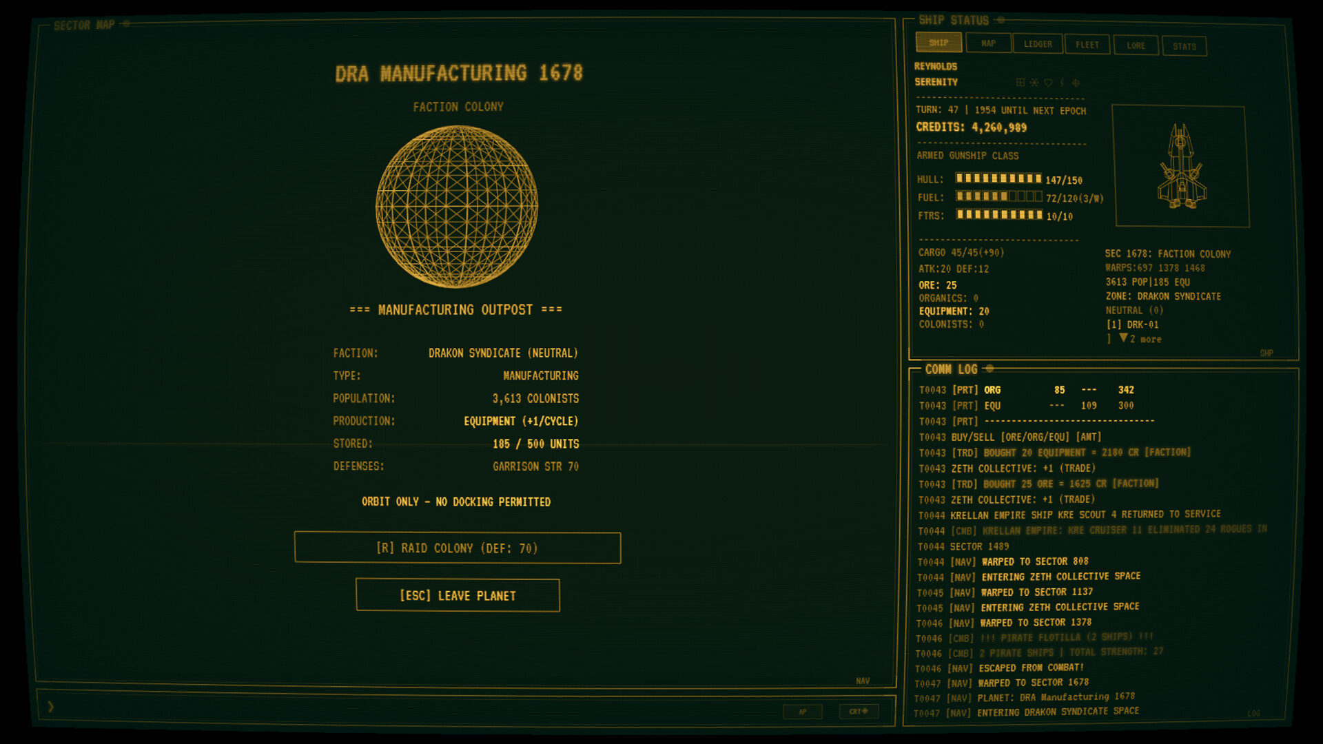Toggle the AP autopilot button

point(803,712)
